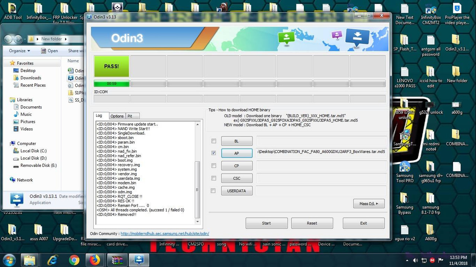The width and height of the screenshot is (476, 267).
Task: Click the Odin3 log scrollbar thumb
Action: [197, 190]
